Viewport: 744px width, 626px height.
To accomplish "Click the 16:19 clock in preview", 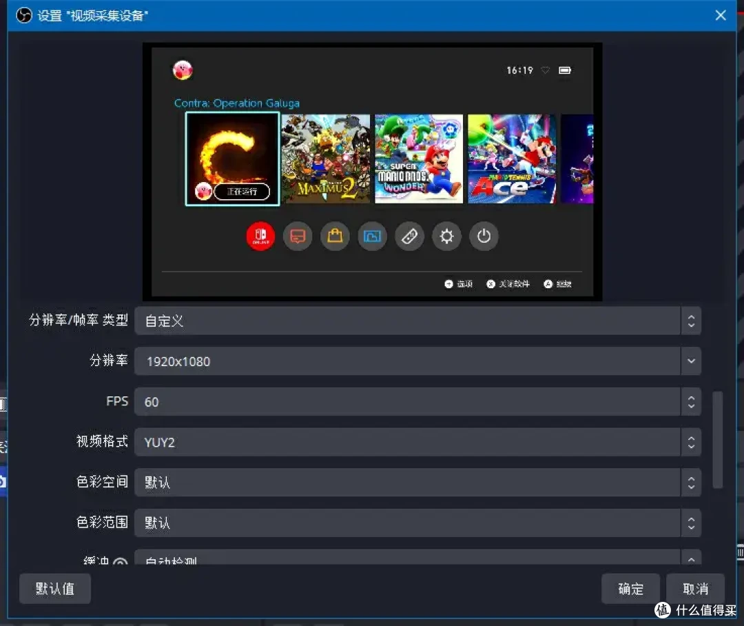I will tap(519, 70).
